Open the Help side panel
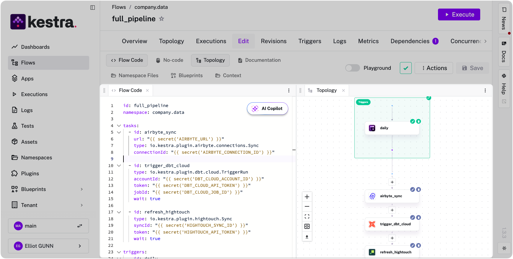Image resolution: width=513 pixels, height=259 pixels. pos(504,89)
